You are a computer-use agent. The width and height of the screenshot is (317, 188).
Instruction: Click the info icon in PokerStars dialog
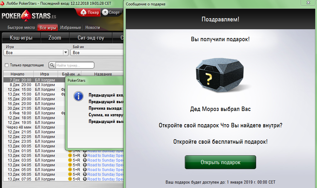pyautogui.click(x=79, y=96)
